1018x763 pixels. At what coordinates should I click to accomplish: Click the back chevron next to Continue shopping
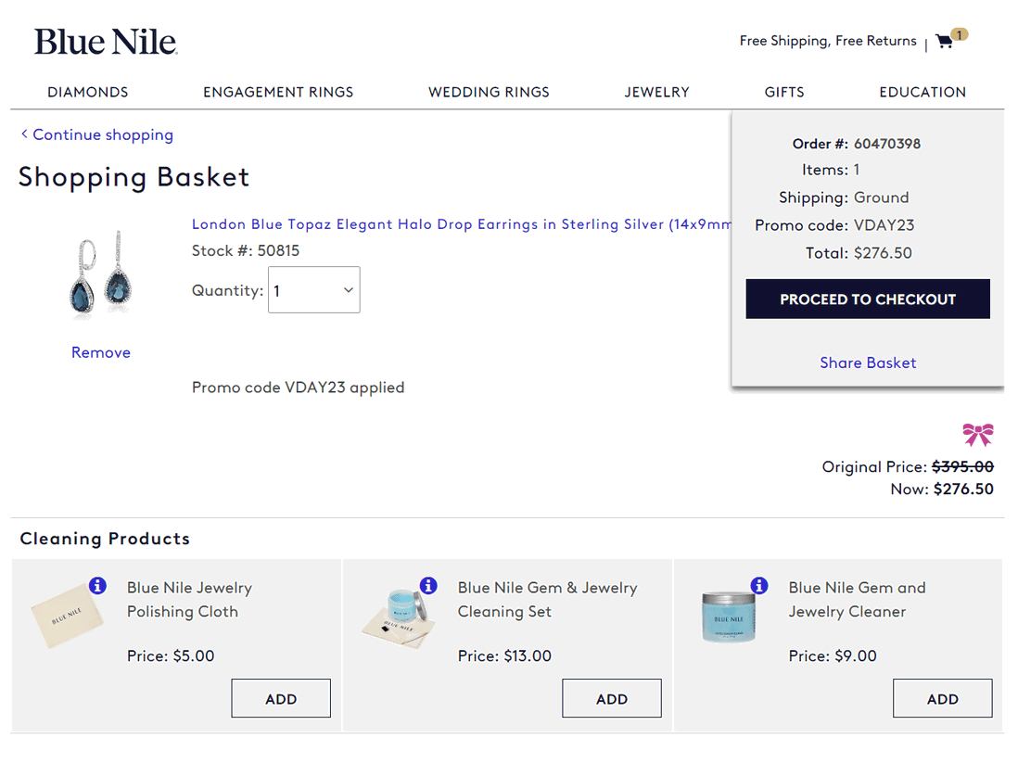pos(23,134)
